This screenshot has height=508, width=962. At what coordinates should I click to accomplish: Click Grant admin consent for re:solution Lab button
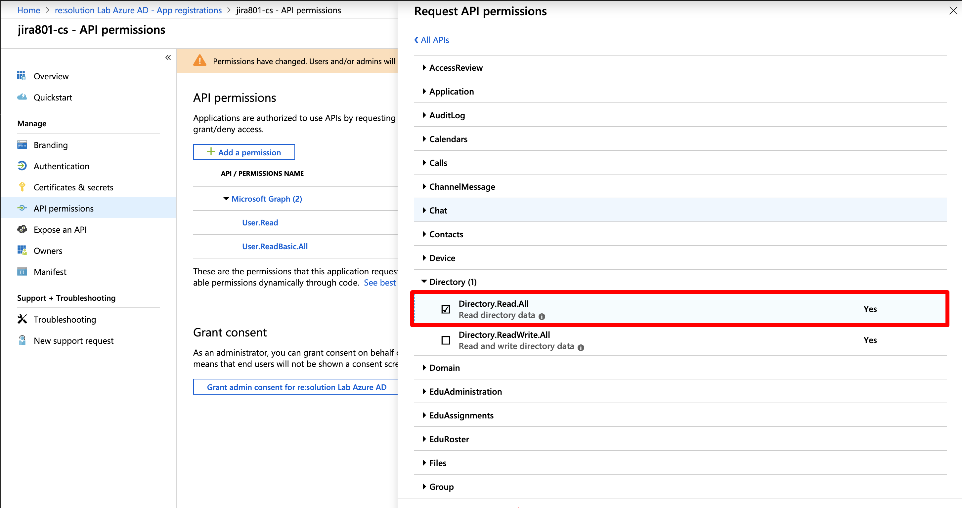tap(295, 387)
